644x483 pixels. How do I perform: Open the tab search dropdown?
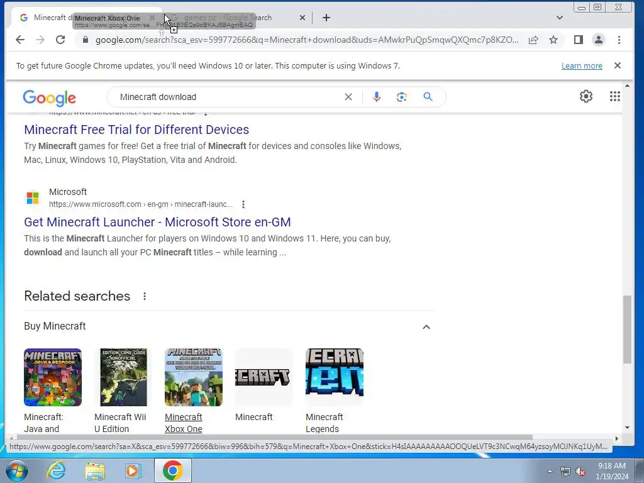pyautogui.click(x=559, y=18)
